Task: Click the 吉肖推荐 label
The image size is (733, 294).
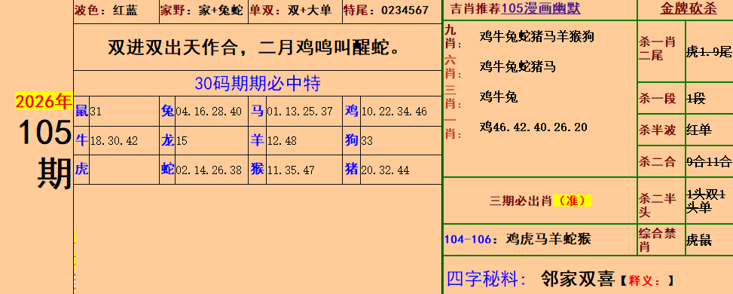Action: [x=475, y=9]
